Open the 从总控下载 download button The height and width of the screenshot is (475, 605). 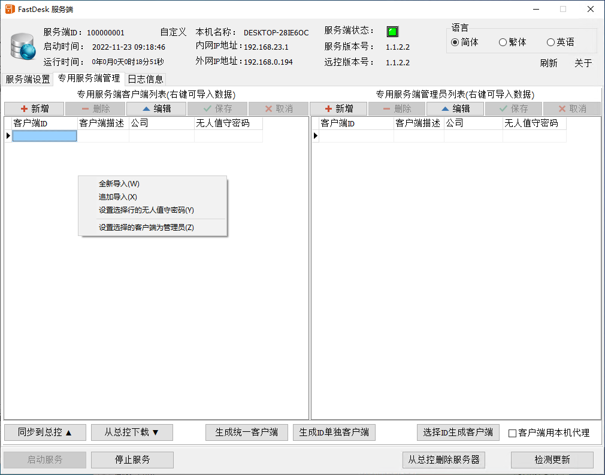(132, 432)
